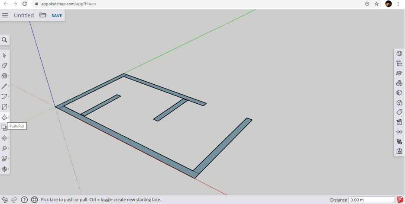Open the Tags panel
Screen dimensions: 405x204
click(x=399, y=112)
